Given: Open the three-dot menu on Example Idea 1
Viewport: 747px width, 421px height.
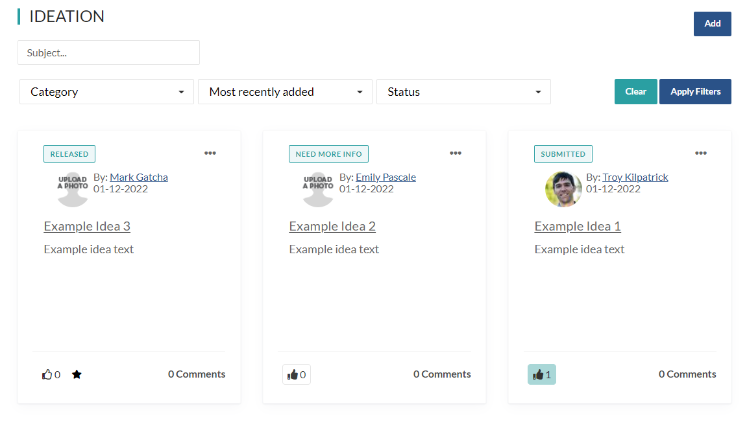Looking at the screenshot, I should [x=700, y=153].
